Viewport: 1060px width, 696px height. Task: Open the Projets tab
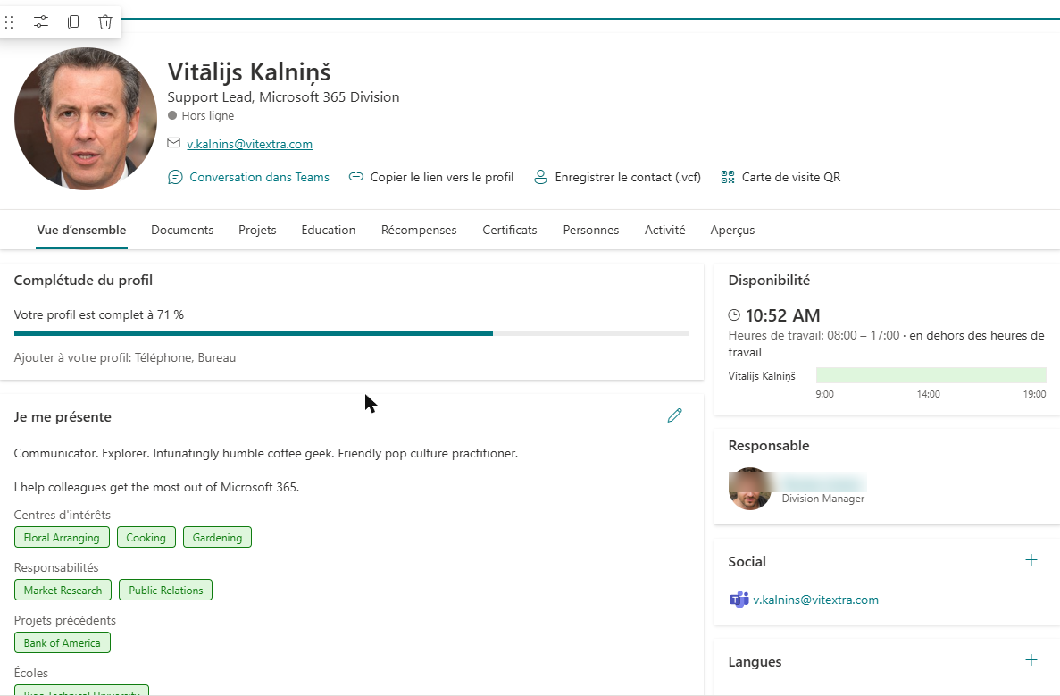click(257, 230)
